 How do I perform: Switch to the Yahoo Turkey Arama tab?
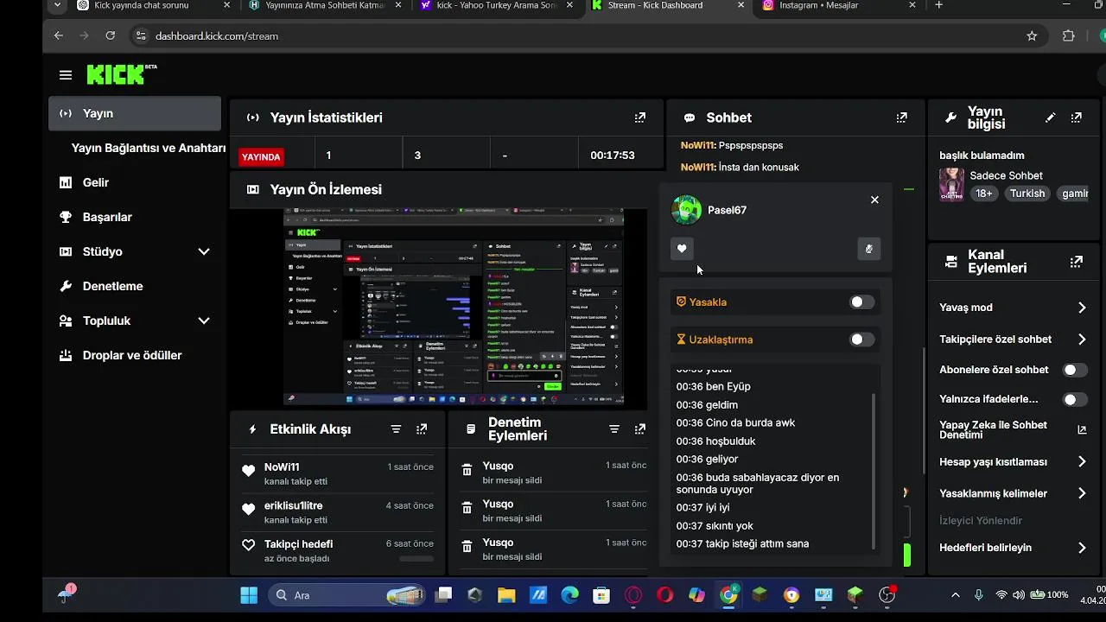(x=497, y=5)
